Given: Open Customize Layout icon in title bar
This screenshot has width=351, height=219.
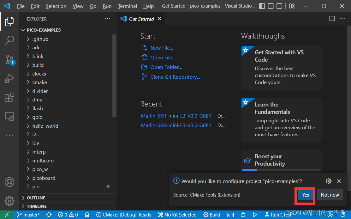Looking at the screenshot, I should [292, 6].
